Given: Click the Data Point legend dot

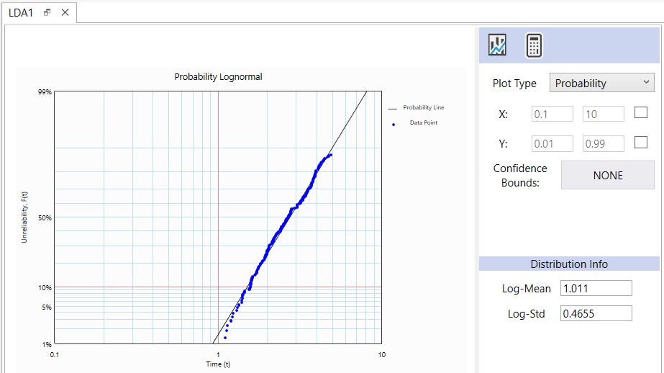Looking at the screenshot, I should 394,124.
